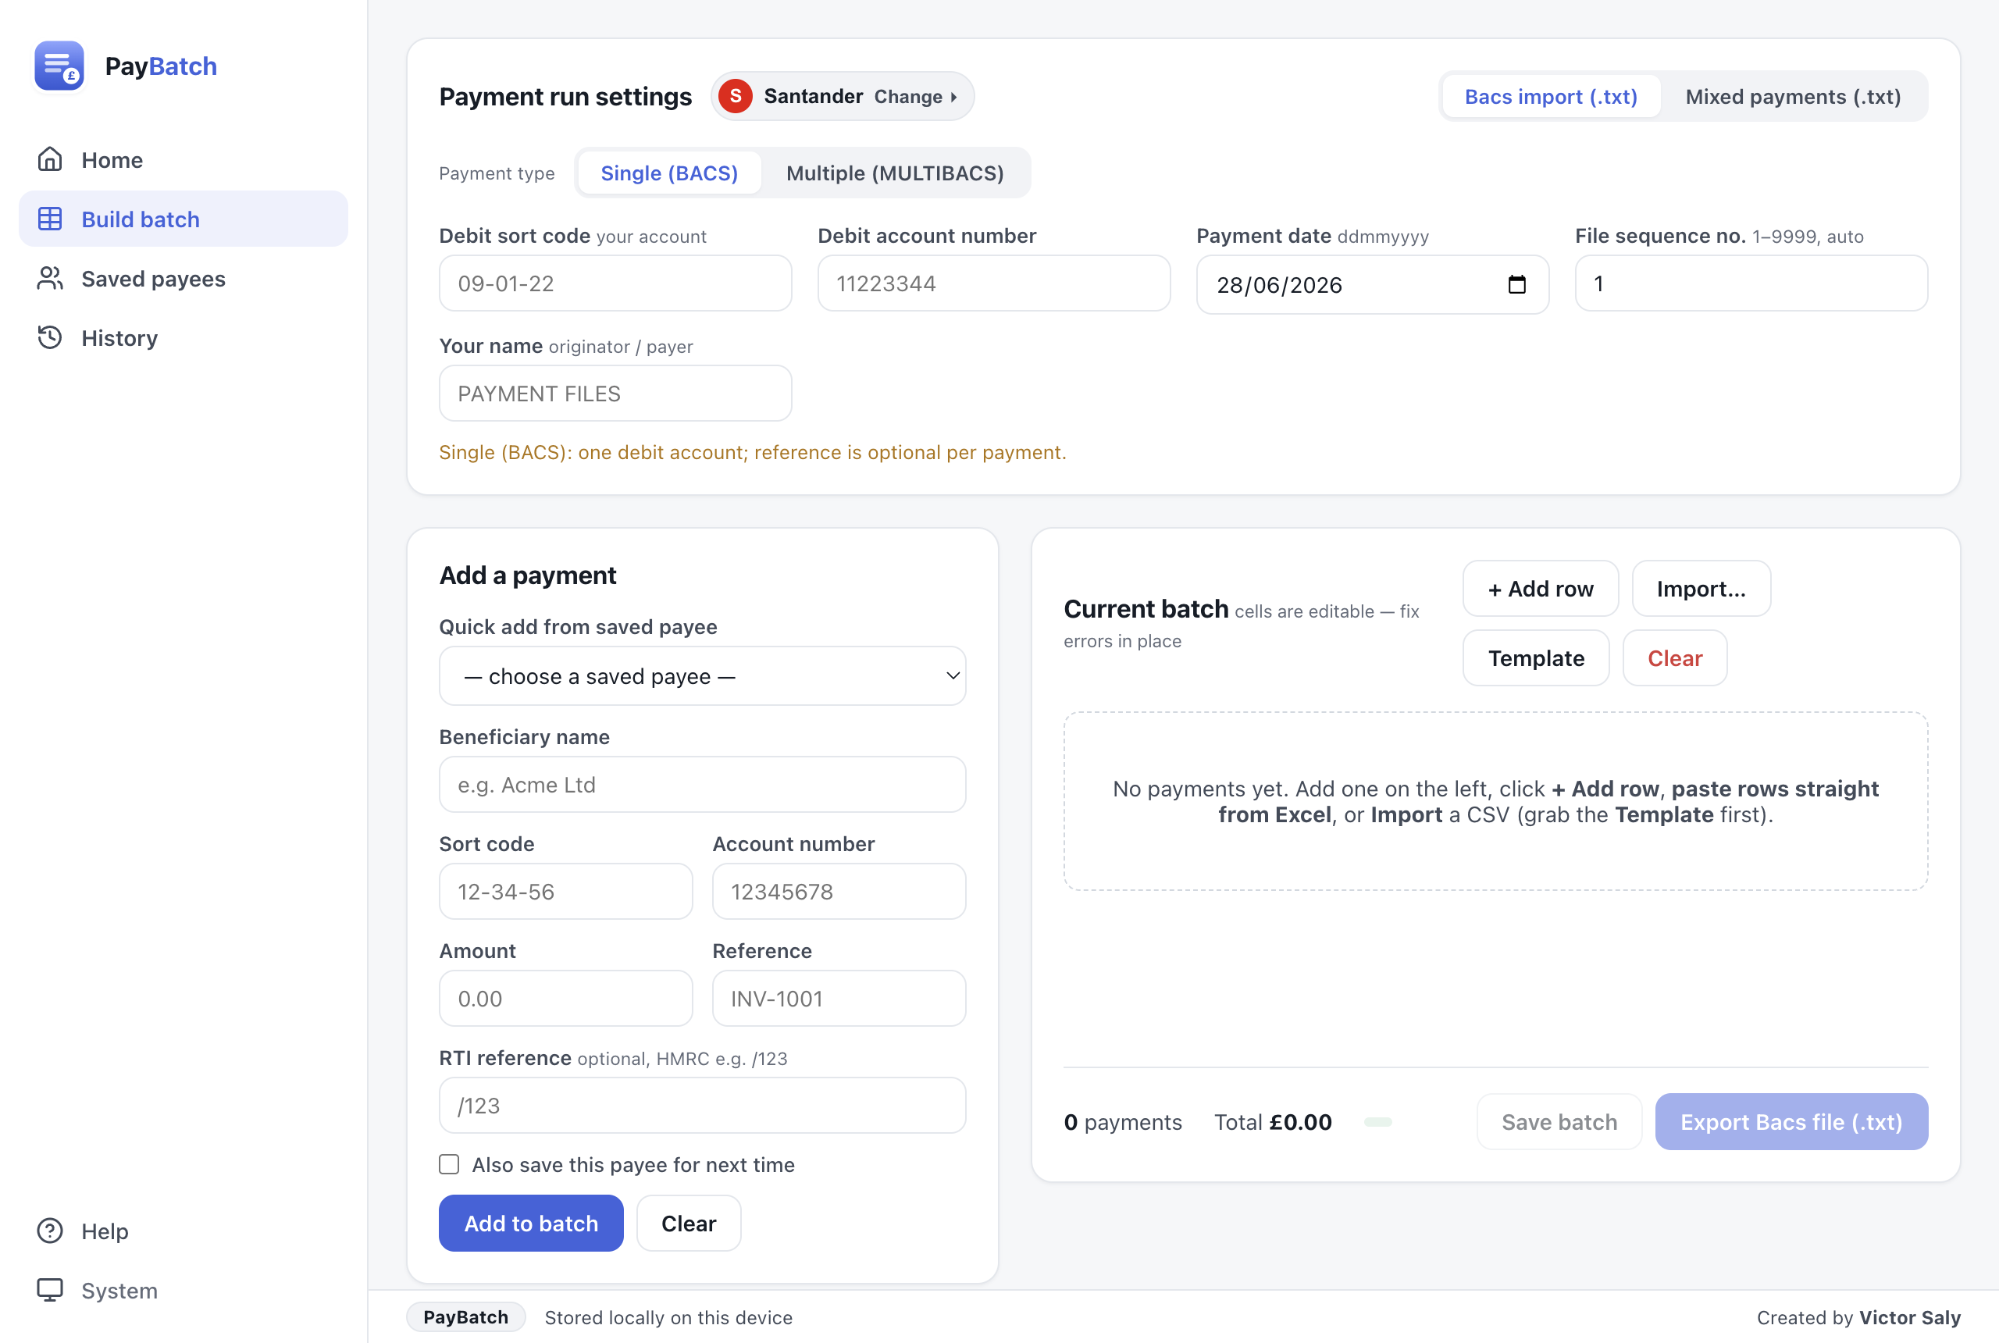Click the Payment date field
1999x1343 pixels.
[1372, 284]
